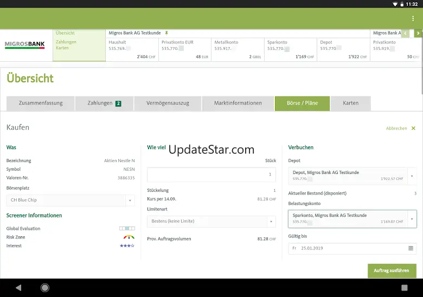Click the symbol value NESN
The width and height of the screenshot is (423, 297).
coord(129,169)
